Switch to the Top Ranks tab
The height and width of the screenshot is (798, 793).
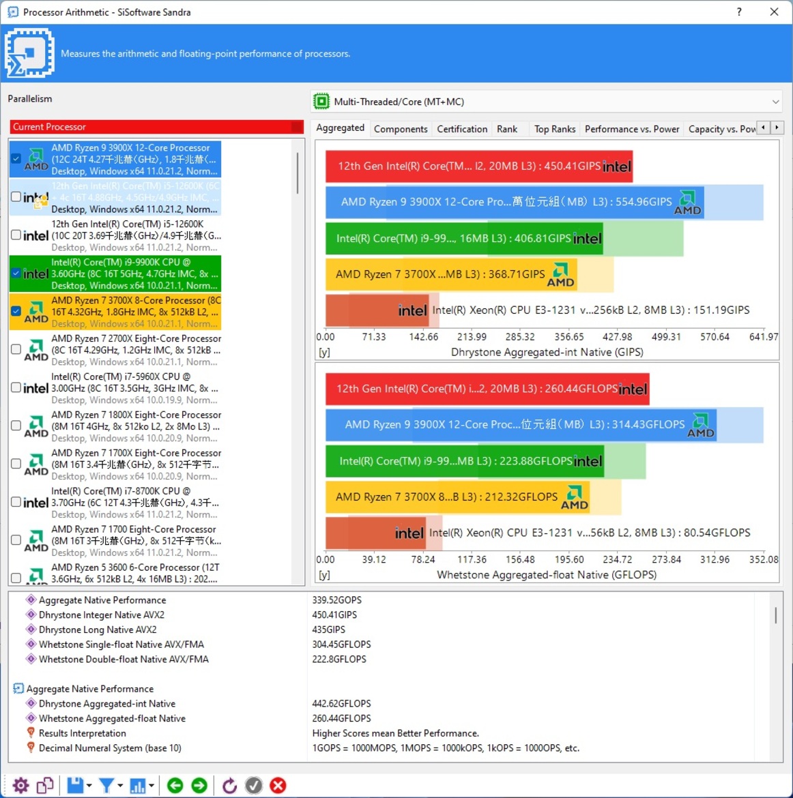(555, 129)
